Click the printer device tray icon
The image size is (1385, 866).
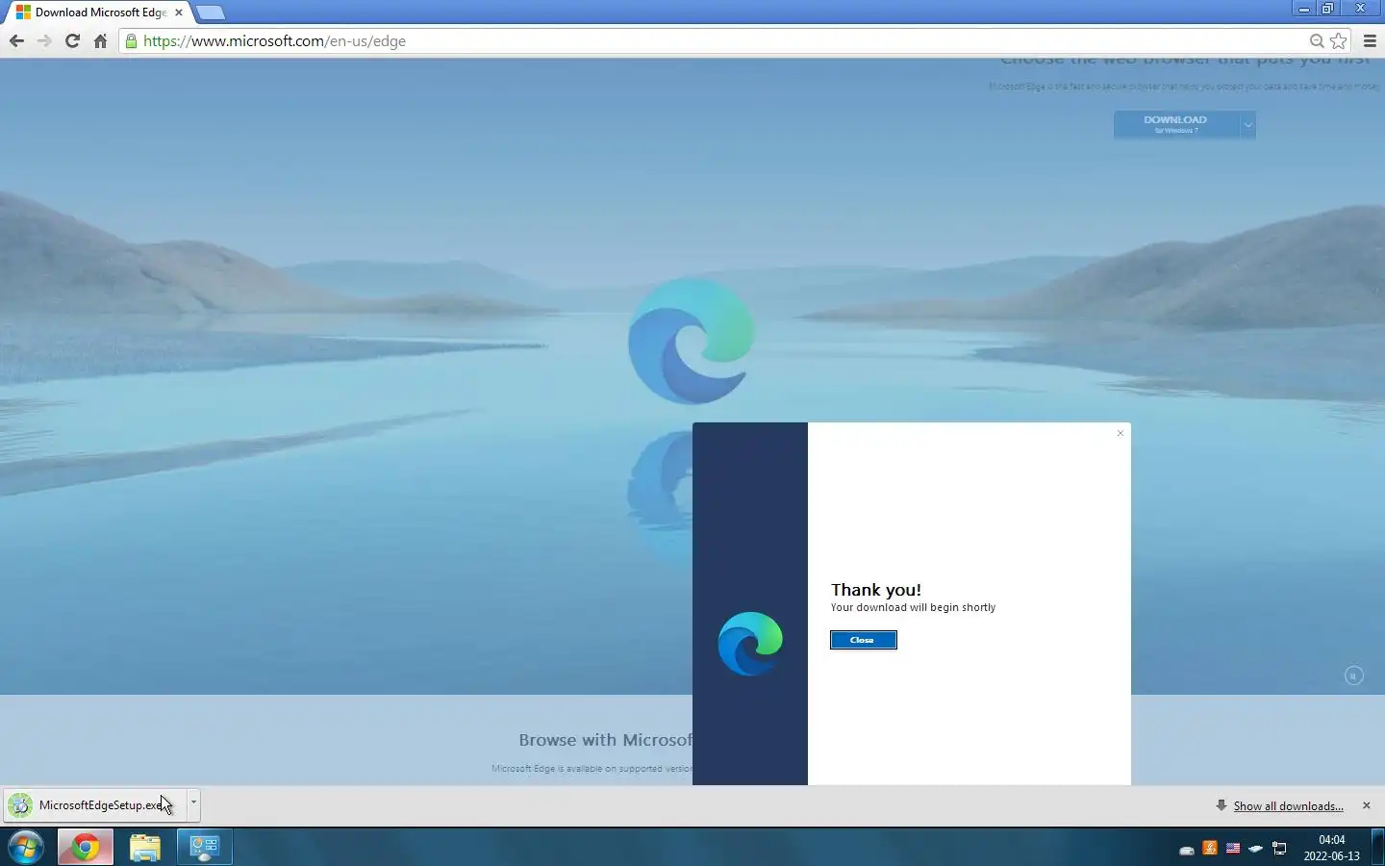coord(1187,850)
